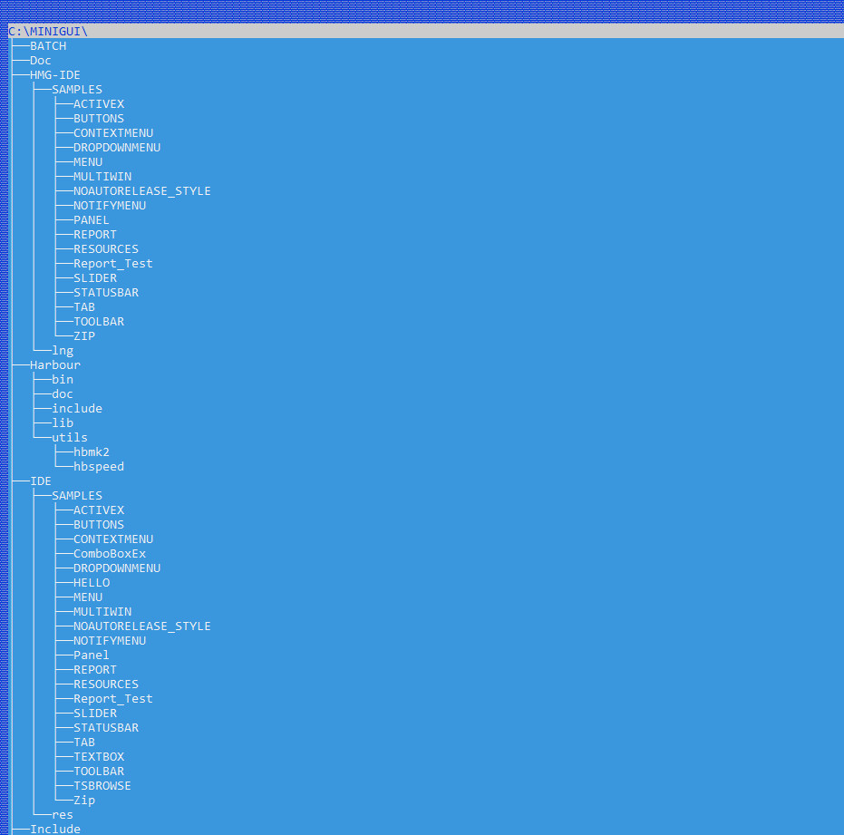The image size is (844, 835).
Task: Select Report_Test under HMG-IDE SAMPLES
Action: pos(113,264)
